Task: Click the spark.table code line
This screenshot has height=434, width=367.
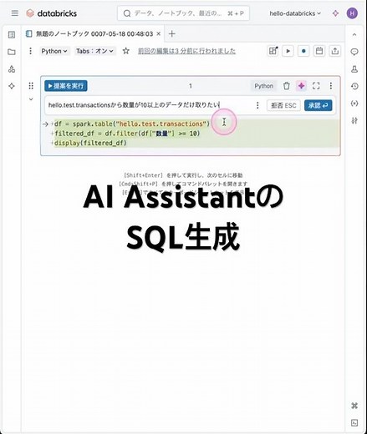Action: (x=132, y=124)
